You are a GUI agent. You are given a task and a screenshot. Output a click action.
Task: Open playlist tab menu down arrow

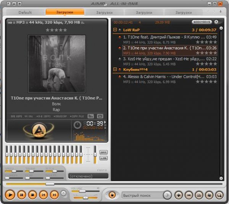pos(221,11)
